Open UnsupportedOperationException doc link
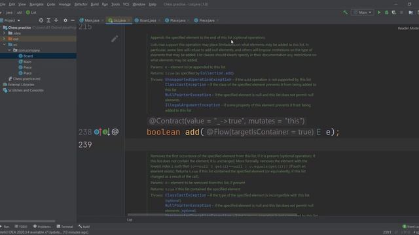This screenshot has height=235, width=419. pos(198,80)
